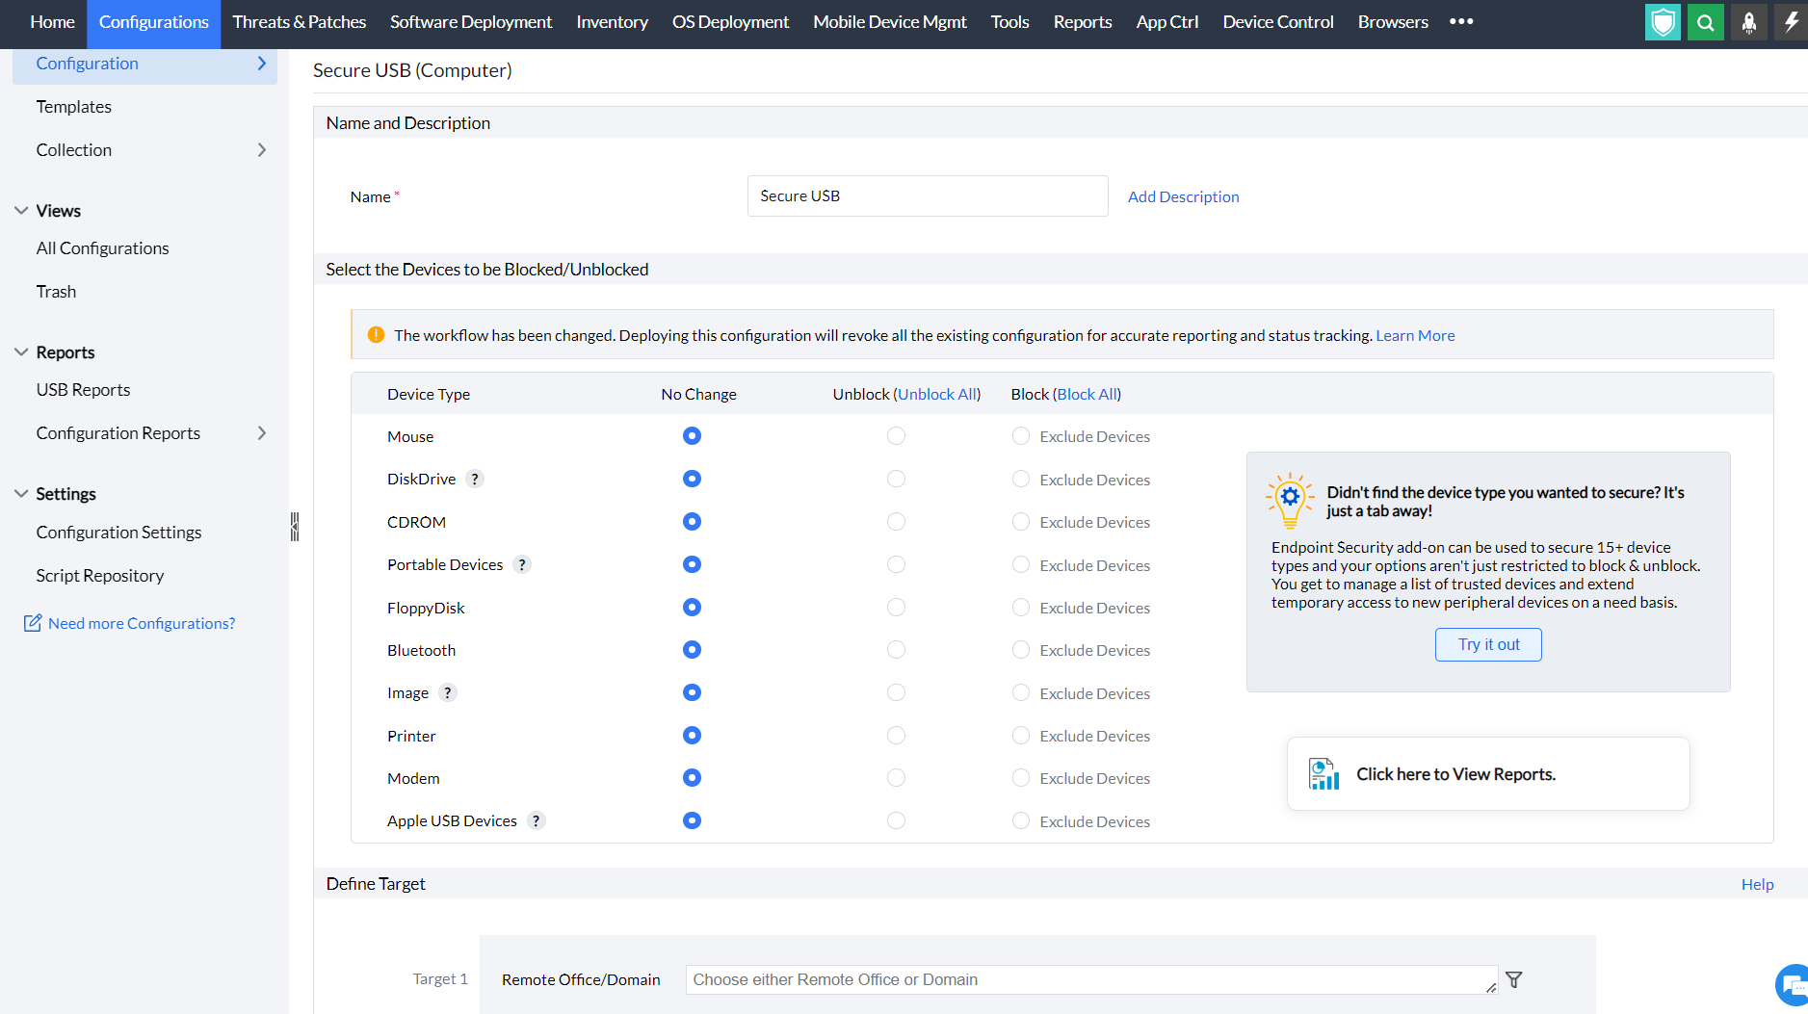Viewport: 1808px width, 1014px height.
Task: Switch to Device Control tab
Action: click(x=1277, y=22)
